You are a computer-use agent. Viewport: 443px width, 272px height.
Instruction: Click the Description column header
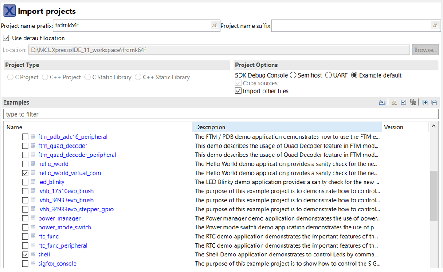(x=210, y=127)
